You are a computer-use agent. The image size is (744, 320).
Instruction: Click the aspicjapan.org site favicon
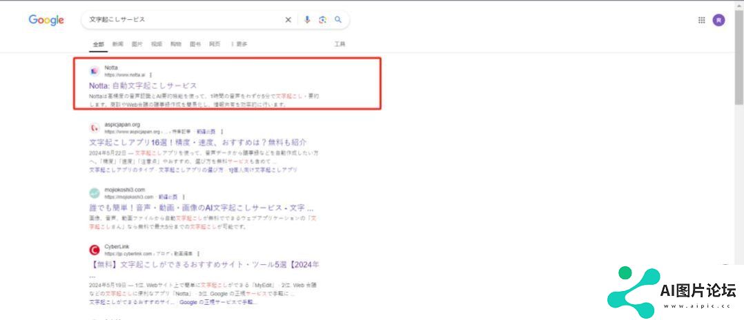(95, 128)
